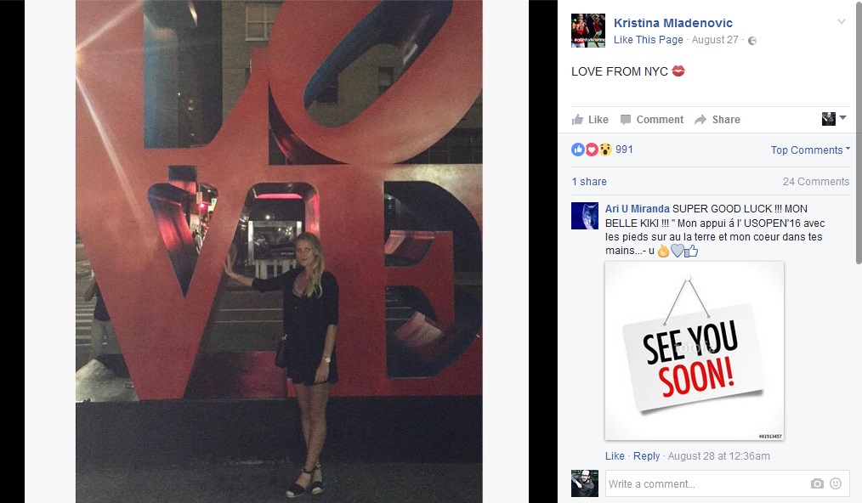Click the red heart Love reaction icon

tap(592, 149)
